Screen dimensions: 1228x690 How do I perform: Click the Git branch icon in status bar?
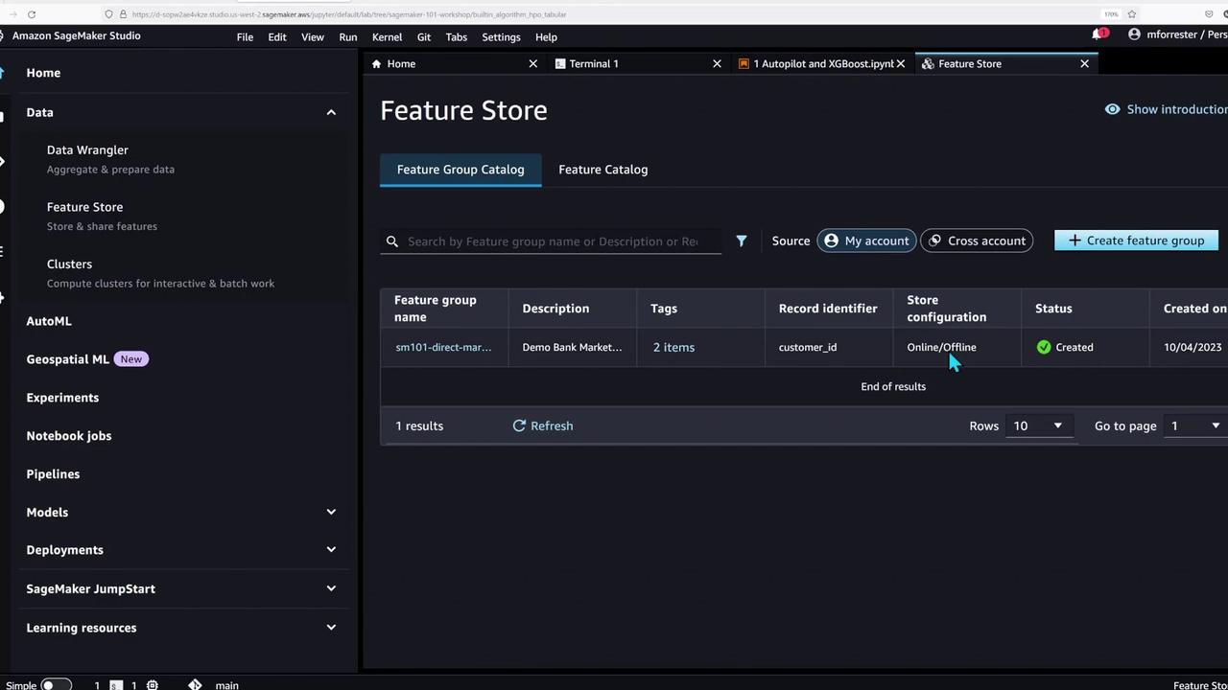click(x=196, y=684)
